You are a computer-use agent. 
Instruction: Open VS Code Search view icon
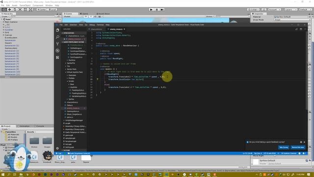tap(57, 37)
